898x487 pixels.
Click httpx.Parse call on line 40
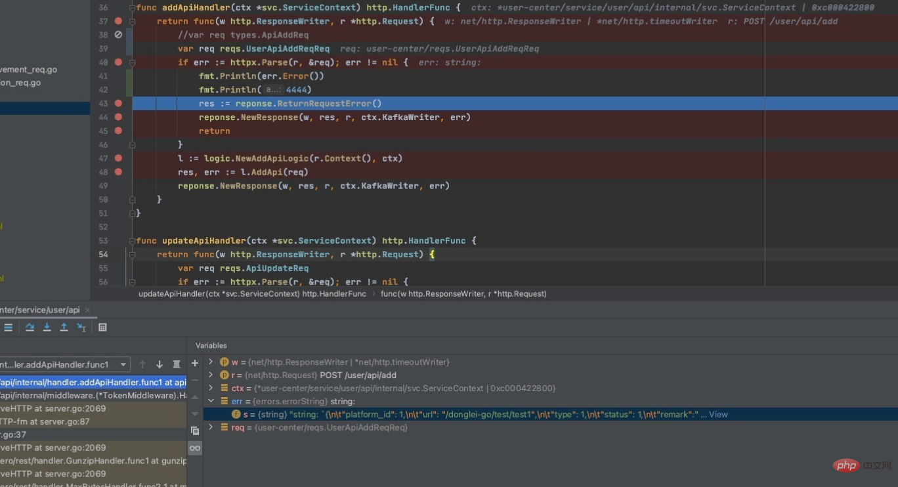pyautogui.click(x=284, y=62)
